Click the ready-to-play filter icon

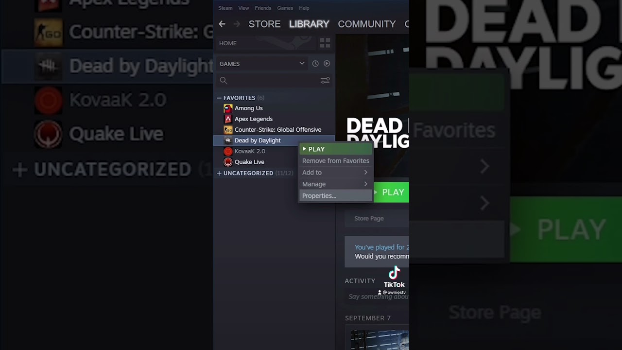[x=327, y=64]
